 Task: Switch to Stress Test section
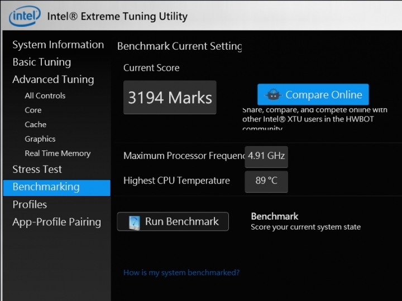pos(37,169)
